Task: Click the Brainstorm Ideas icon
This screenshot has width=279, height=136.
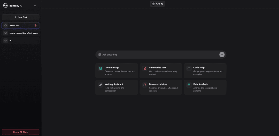Action: tap(145, 85)
